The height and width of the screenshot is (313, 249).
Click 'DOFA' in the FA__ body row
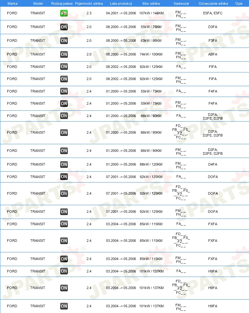(x=213, y=177)
